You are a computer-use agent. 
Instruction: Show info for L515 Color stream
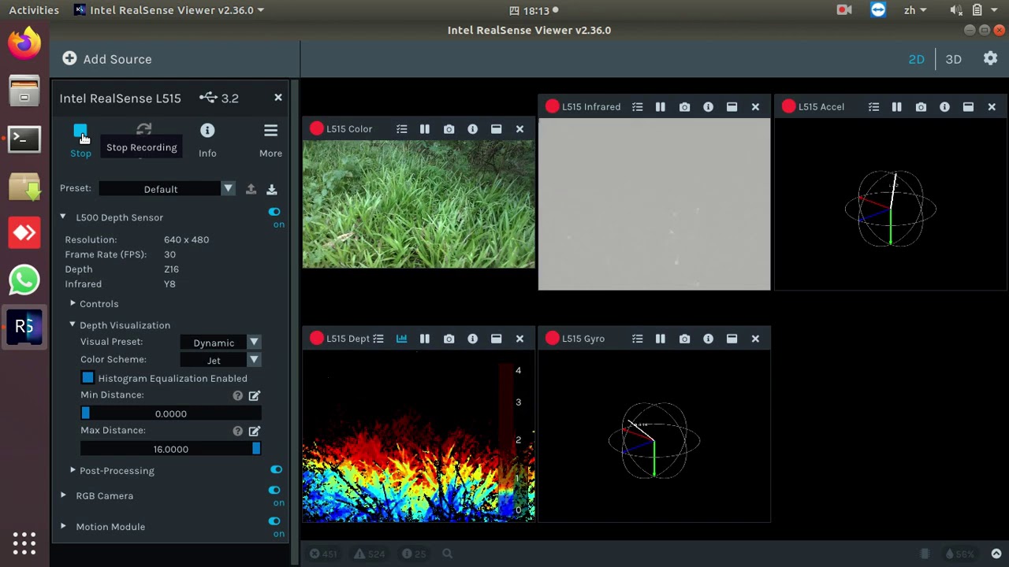coord(472,129)
